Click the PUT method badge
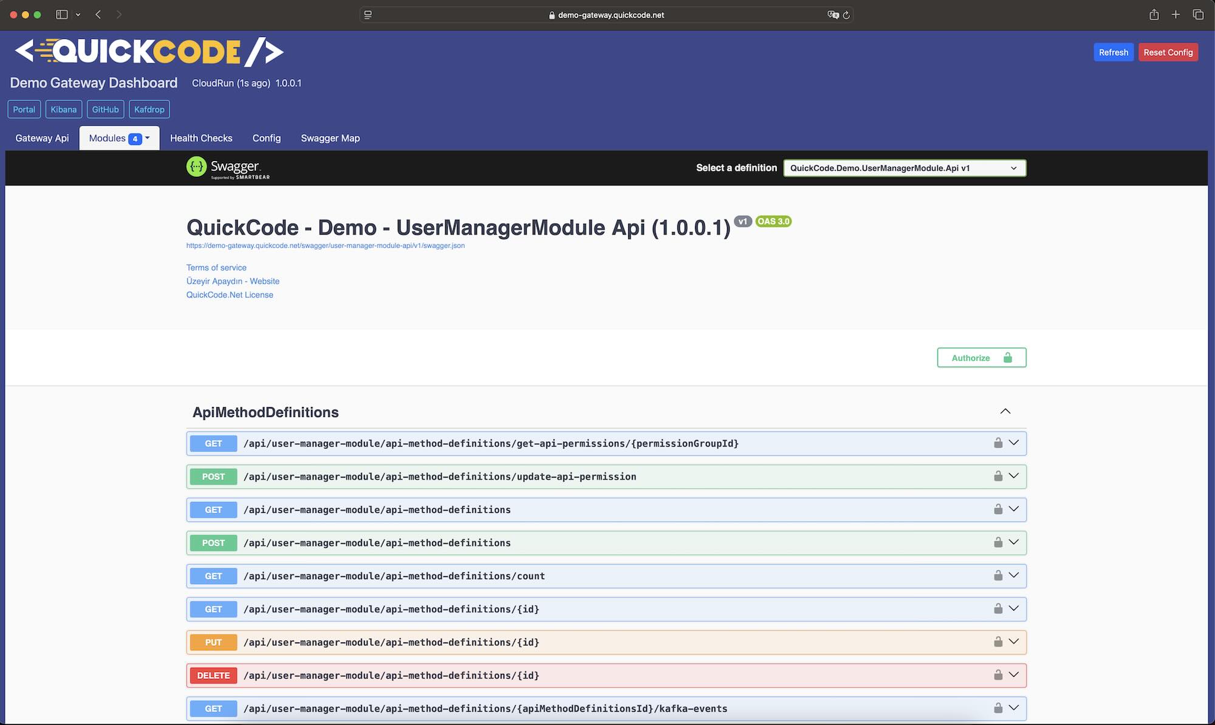This screenshot has height=725, width=1215. (x=213, y=642)
